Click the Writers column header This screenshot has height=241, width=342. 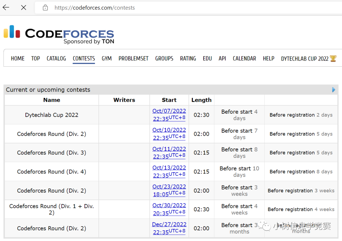(x=124, y=100)
